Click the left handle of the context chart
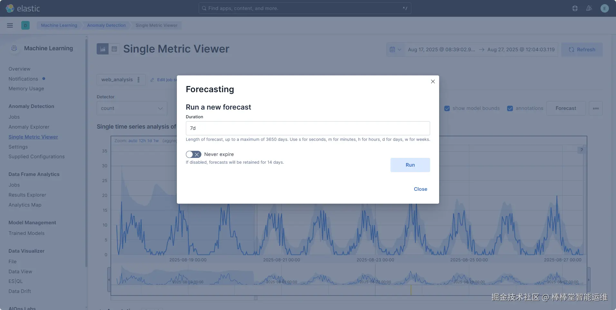Image resolution: width=616 pixels, height=310 pixels. (109, 280)
